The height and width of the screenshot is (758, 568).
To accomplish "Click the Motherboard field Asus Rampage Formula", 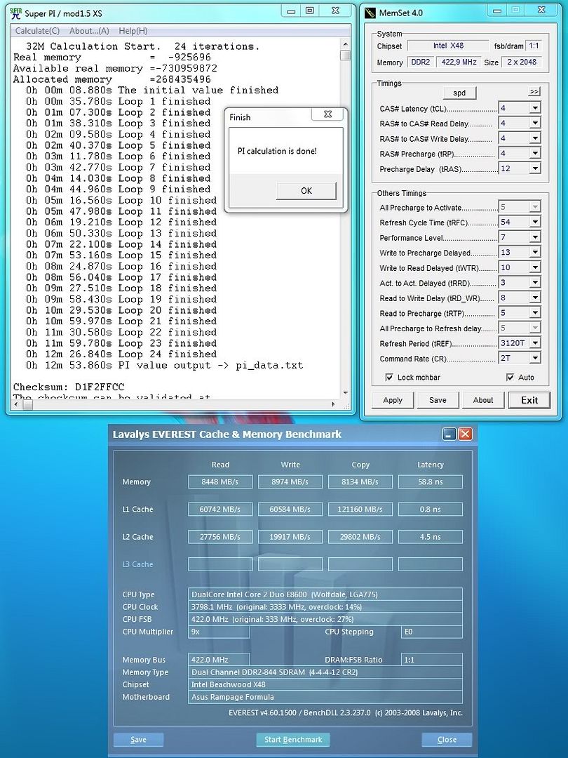I will (325, 697).
